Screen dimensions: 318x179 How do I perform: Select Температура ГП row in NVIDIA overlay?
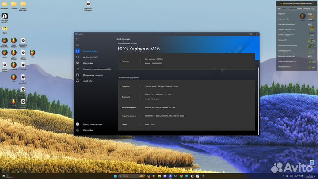pyautogui.click(x=296, y=51)
